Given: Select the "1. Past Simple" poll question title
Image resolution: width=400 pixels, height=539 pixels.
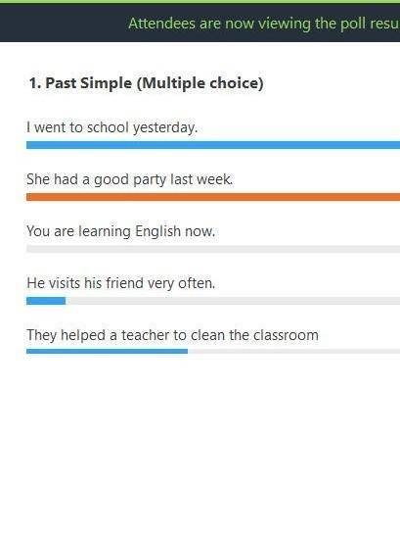Looking at the screenshot, I should (80, 83).
